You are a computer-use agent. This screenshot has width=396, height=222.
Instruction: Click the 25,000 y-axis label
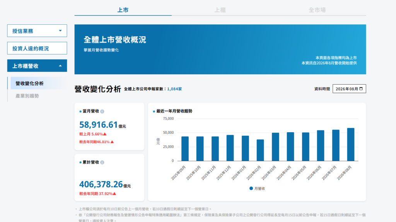(169, 147)
